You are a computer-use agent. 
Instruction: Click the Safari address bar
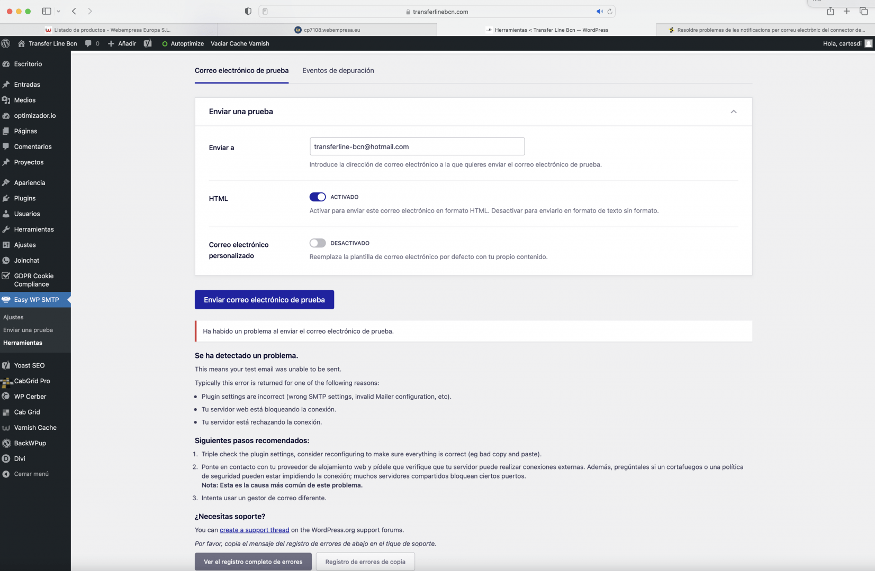(437, 12)
